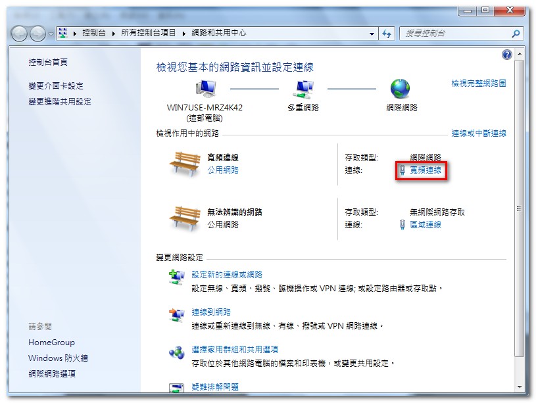Click the bench icon for 無法辨識的網路

coord(184,218)
